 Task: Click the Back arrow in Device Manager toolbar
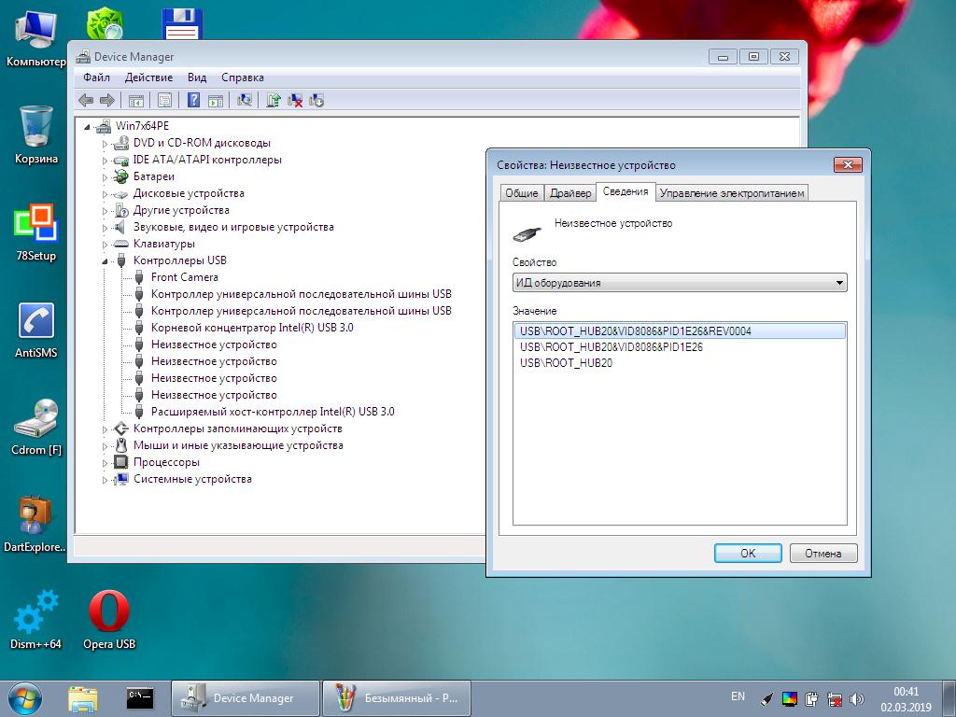tap(86, 100)
